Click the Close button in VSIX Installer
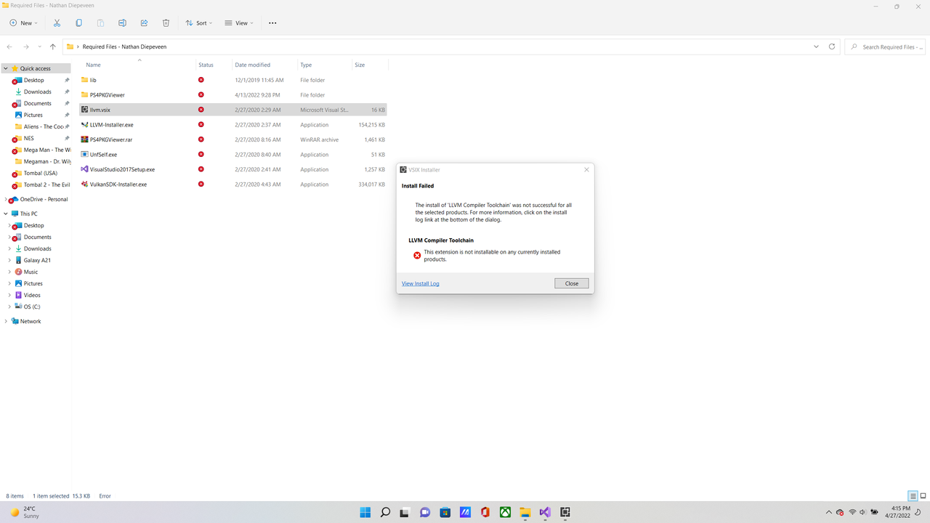This screenshot has height=523, width=930. tap(572, 283)
